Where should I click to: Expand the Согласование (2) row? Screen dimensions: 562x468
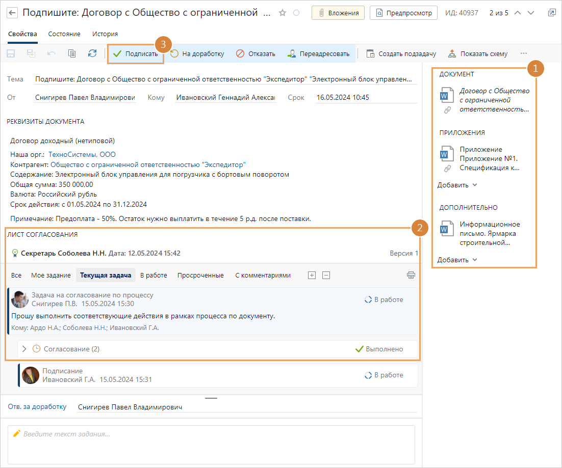pos(24,349)
